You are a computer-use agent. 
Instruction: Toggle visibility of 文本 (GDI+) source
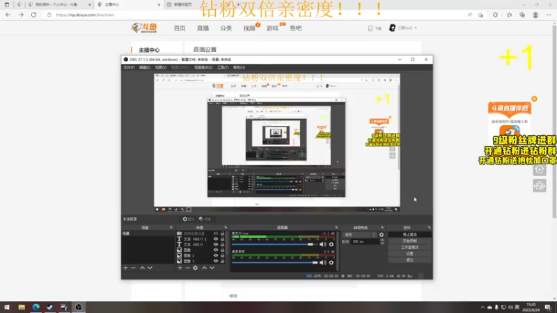click(x=216, y=245)
